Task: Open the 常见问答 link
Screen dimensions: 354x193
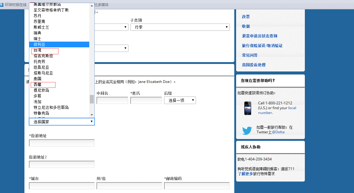Action: click(x=249, y=55)
